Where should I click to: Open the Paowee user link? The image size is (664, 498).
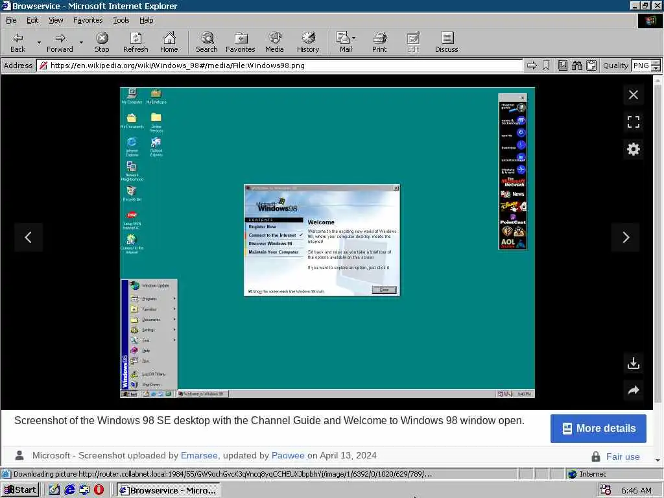288,455
